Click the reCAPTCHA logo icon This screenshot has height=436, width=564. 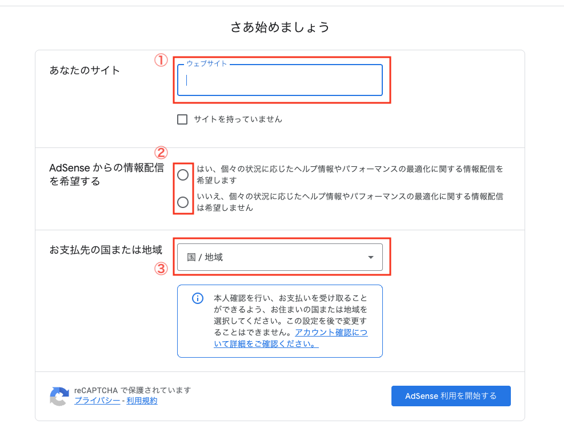click(x=59, y=396)
